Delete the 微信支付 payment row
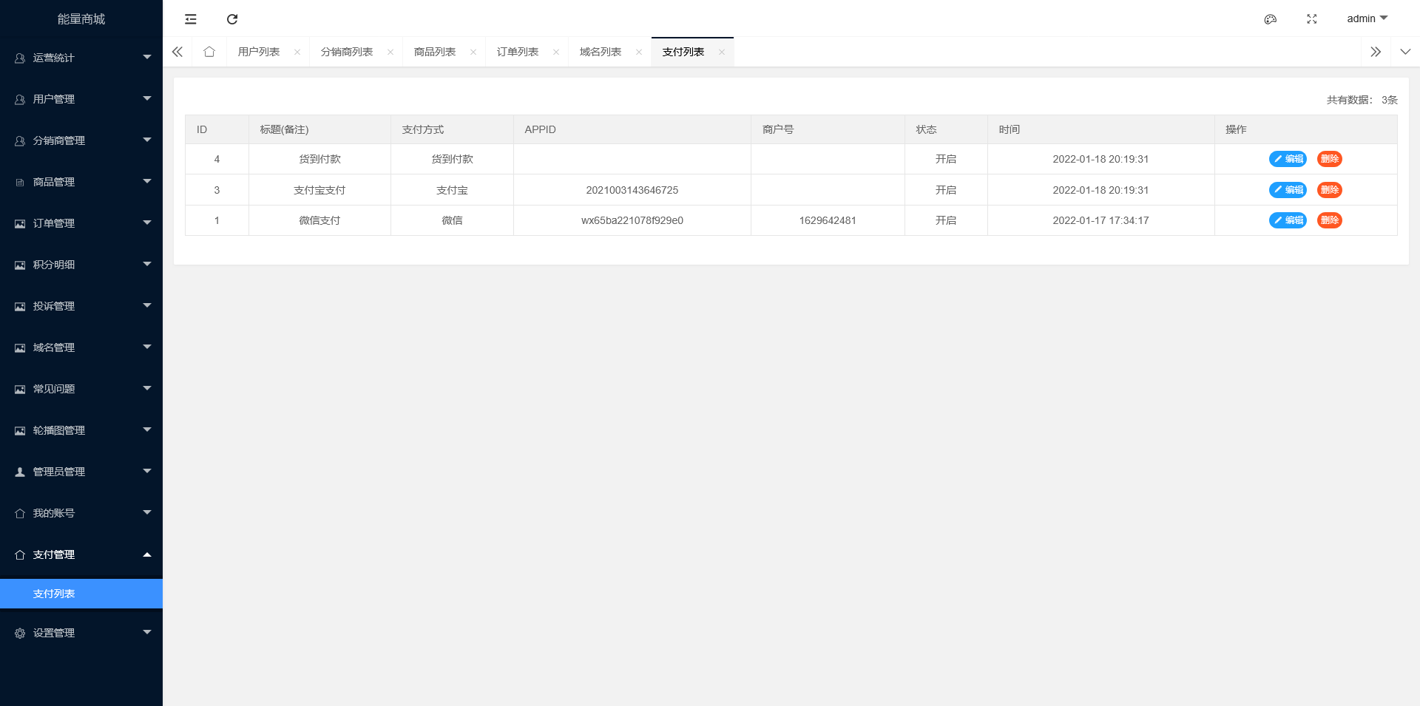The image size is (1420, 706). tap(1330, 220)
